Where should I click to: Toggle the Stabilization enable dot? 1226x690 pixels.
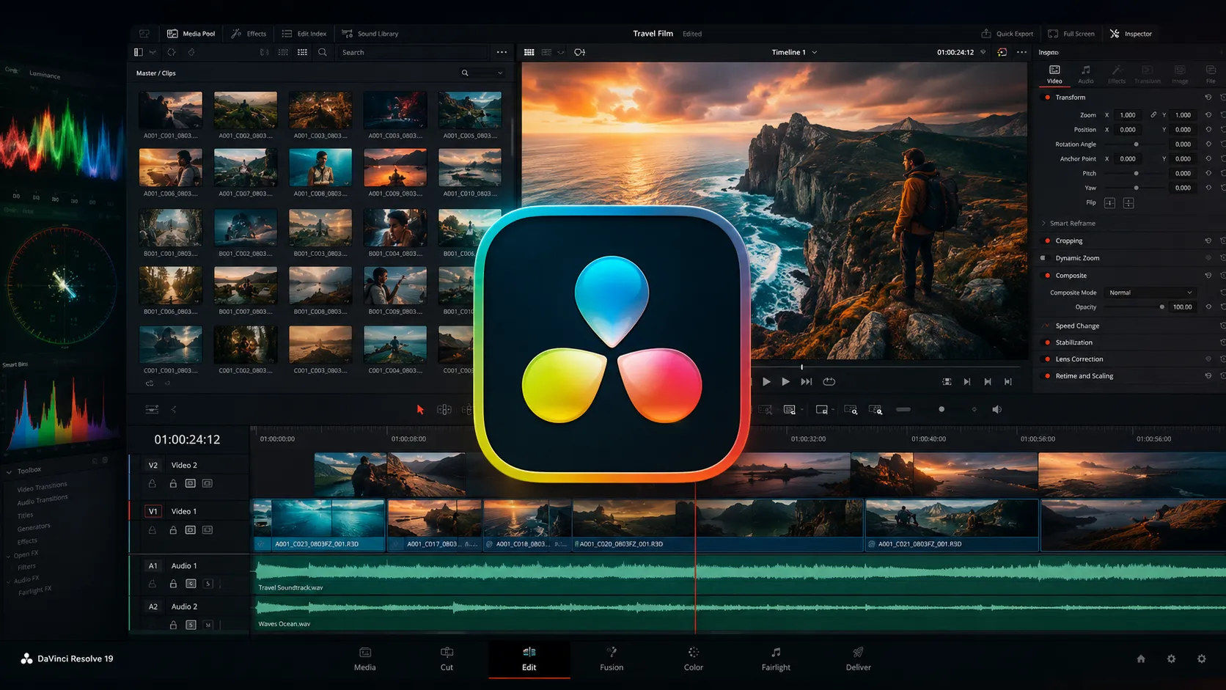[1047, 342]
